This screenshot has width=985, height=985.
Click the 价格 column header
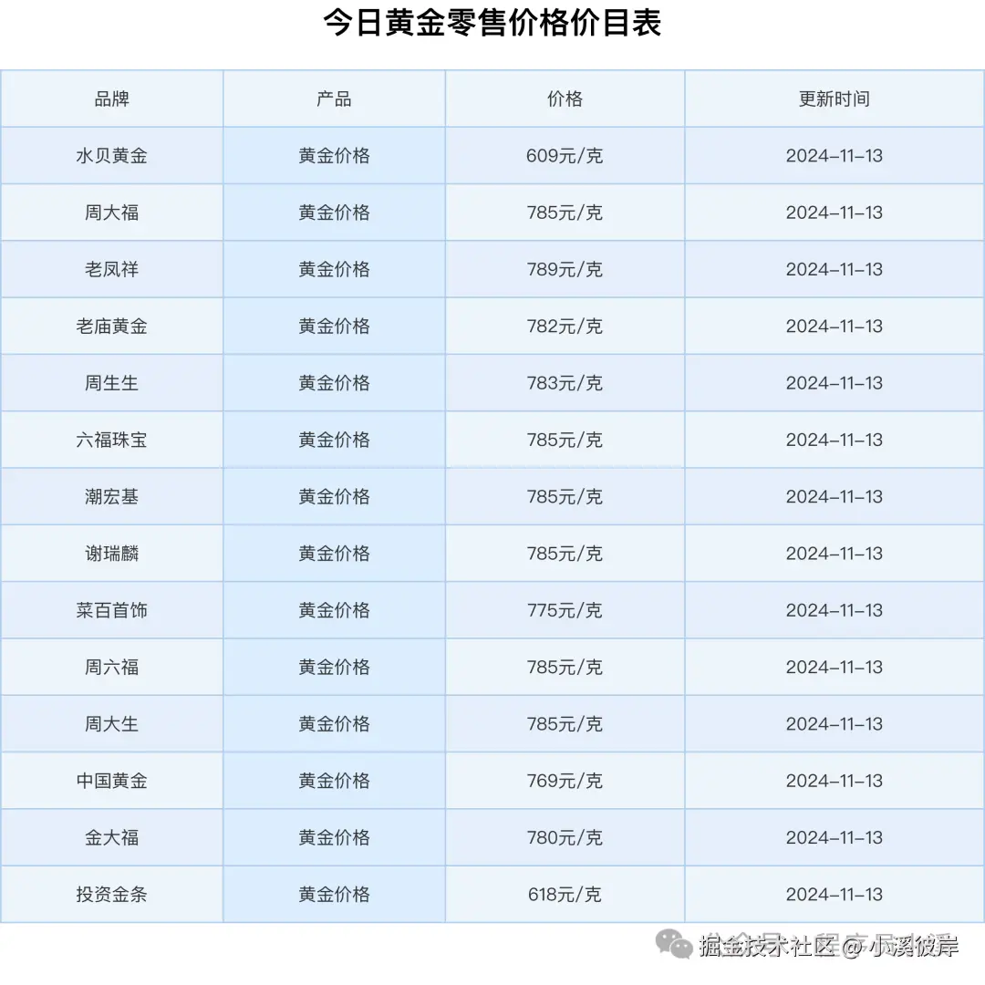point(564,98)
